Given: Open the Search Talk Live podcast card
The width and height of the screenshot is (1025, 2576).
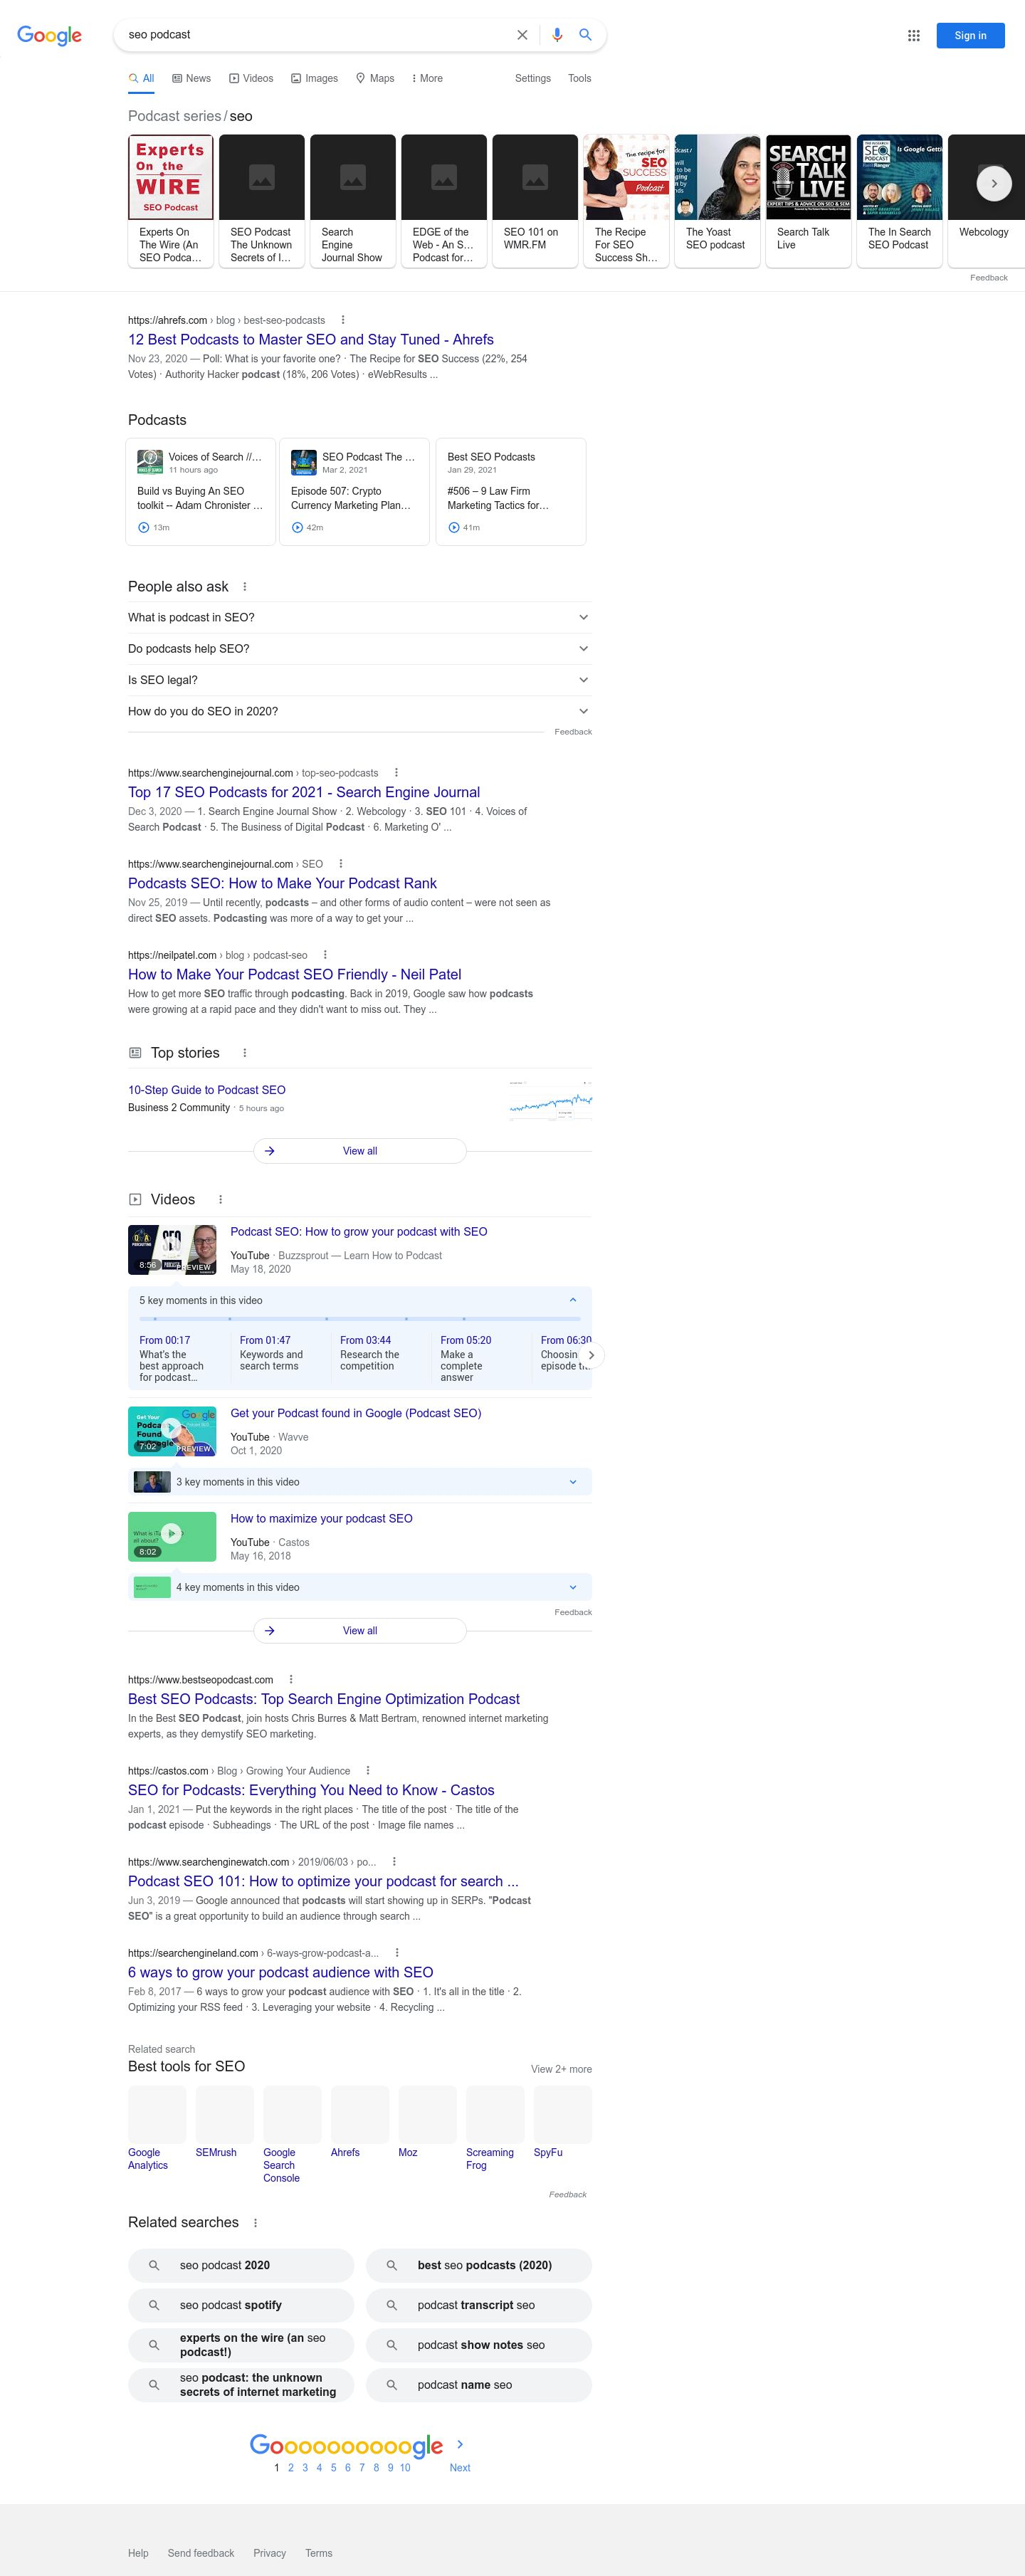Looking at the screenshot, I should coord(808,201).
